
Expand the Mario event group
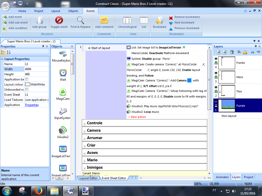tap(84, 161)
